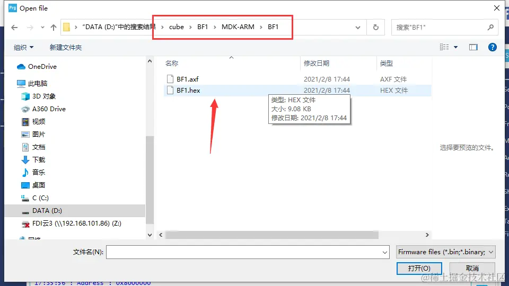Sort by 名称 column header

point(172,63)
